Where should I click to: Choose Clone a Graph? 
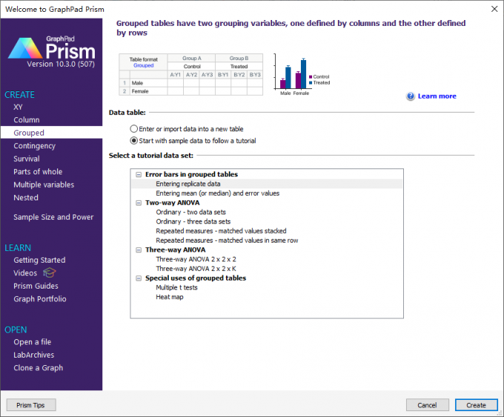tap(39, 368)
